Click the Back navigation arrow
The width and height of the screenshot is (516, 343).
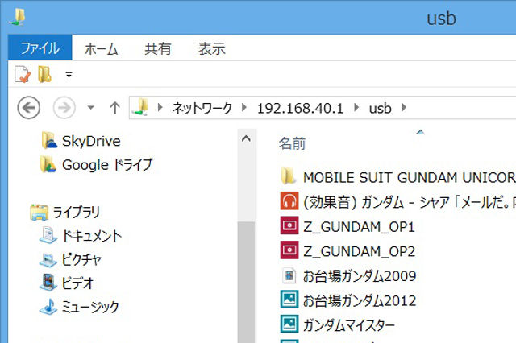29,107
